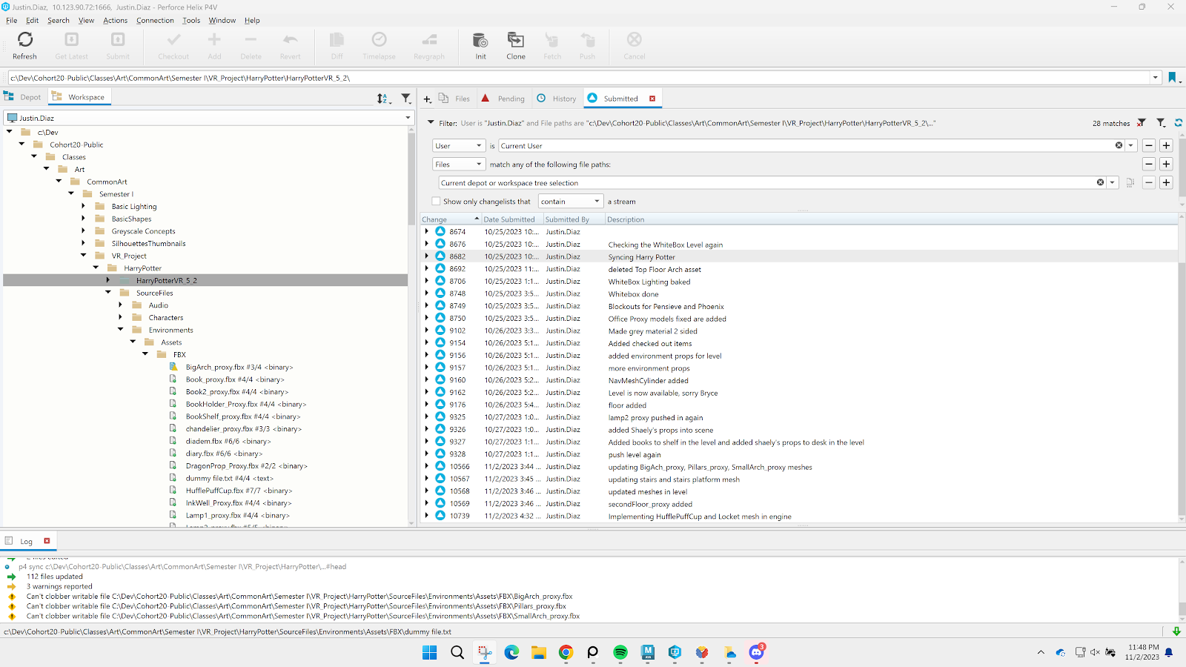Click the dummy file.txt file icon

173,478
